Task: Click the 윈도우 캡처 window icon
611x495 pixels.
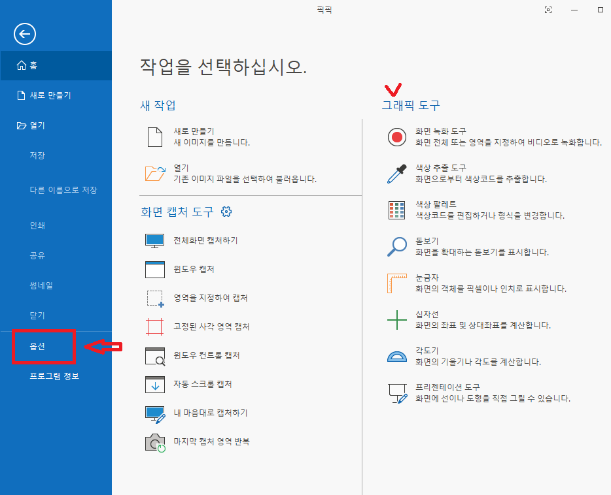Action: coord(154,270)
